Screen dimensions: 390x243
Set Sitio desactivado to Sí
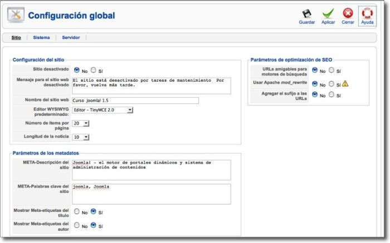(x=94, y=71)
